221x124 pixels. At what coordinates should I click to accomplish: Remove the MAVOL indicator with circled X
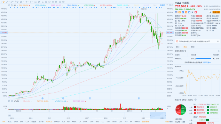(12, 101)
